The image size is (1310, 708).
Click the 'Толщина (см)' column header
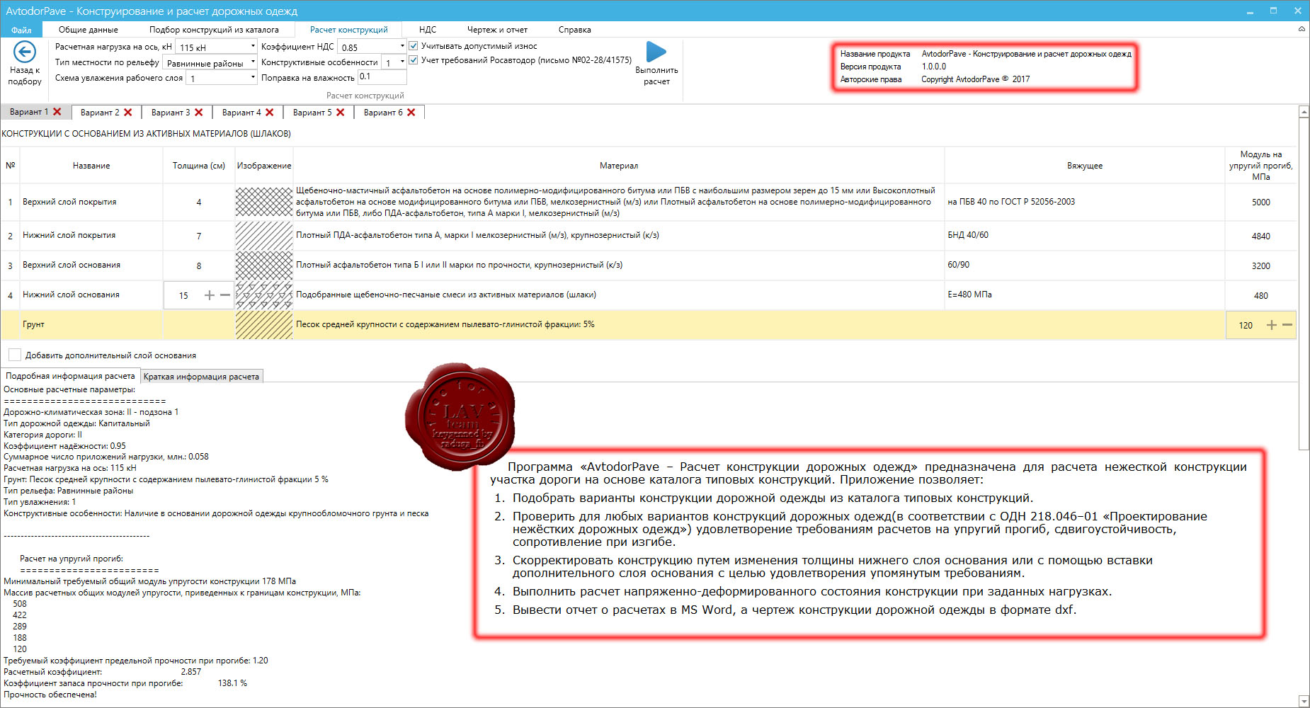coord(199,166)
